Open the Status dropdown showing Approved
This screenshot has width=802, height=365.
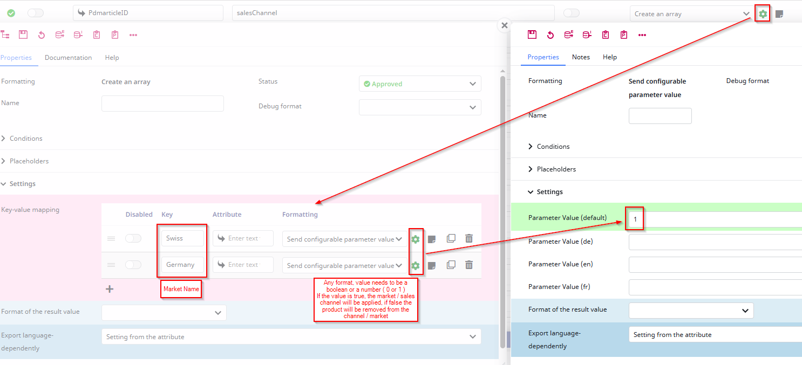pos(420,84)
